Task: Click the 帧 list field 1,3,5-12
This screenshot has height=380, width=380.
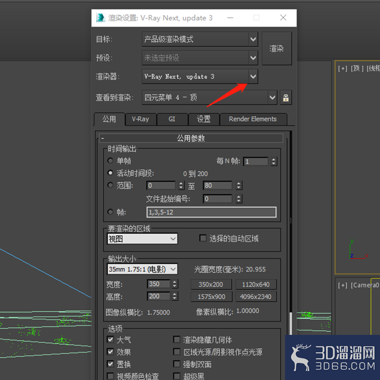Action: (211, 212)
